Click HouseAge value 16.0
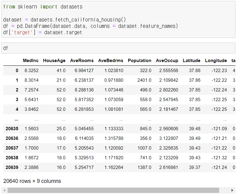The width and height of the screenshot is (237, 195). point(61,167)
